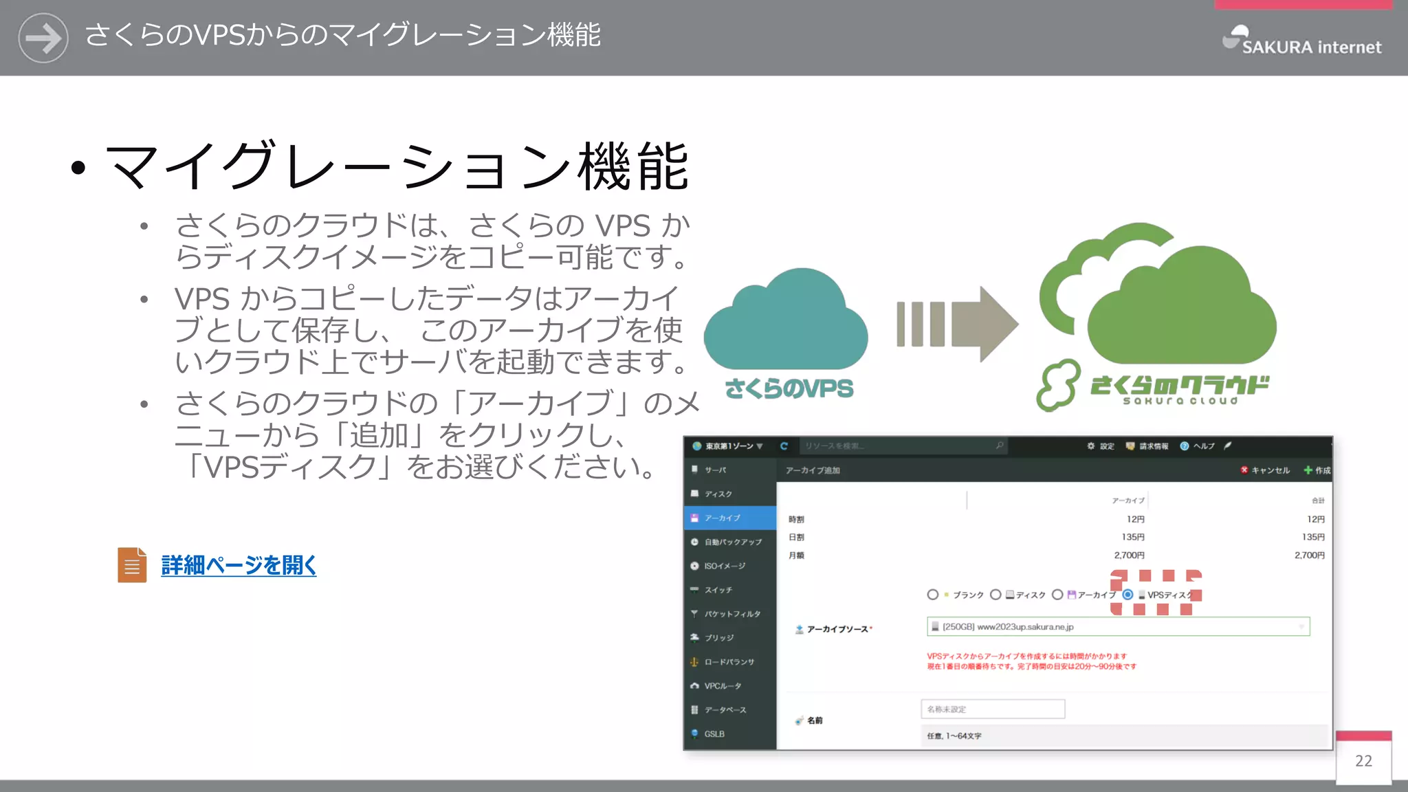The image size is (1408, 792).
Task: Open ブリッジ in the sidebar menu
Action: coord(729,637)
